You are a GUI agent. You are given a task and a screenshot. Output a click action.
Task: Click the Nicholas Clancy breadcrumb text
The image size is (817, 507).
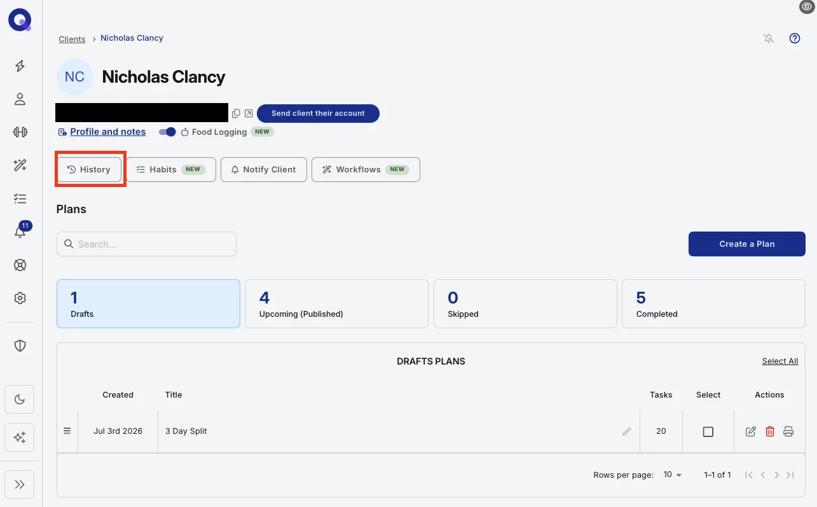click(x=132, y=38)
